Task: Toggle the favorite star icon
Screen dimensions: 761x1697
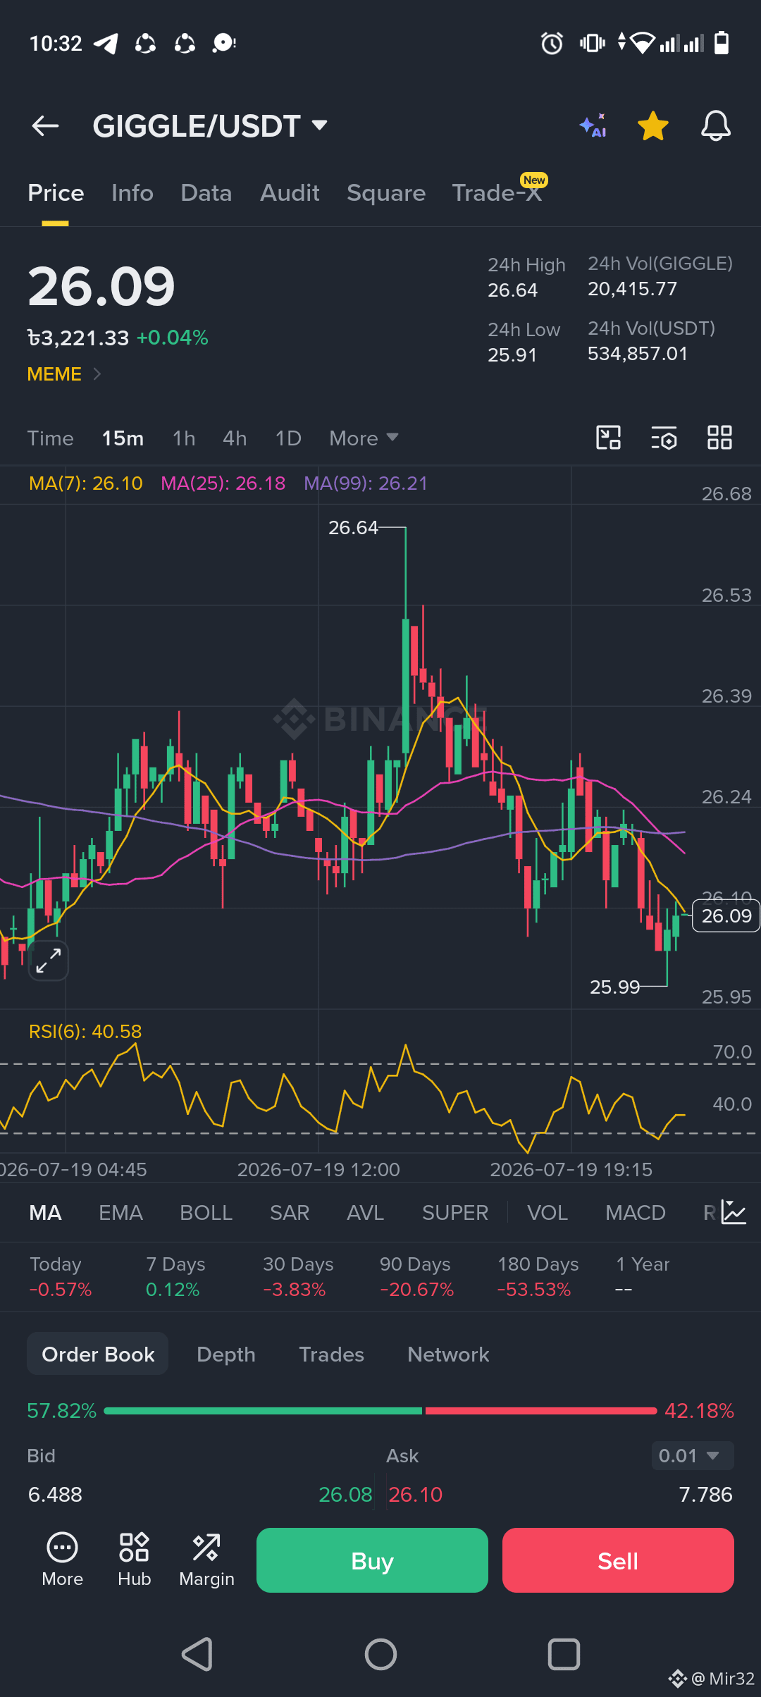Action: coord(653,126)
